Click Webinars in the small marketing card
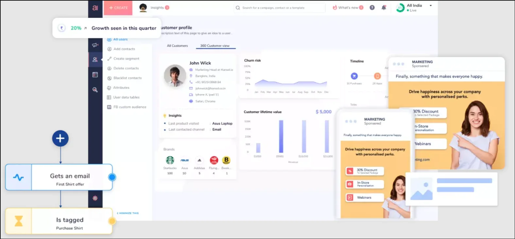This screenshot has height=239, width=515. [x=365, y=198]
